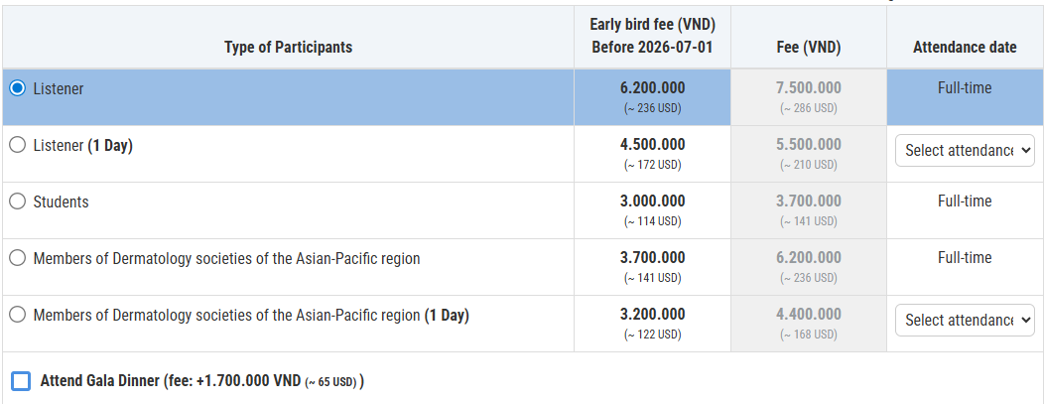1044x404 pixels.
Task: Expand attendance dropdown for Asian-Pacific members (1 Day)
Action: (x=965, y=320)
